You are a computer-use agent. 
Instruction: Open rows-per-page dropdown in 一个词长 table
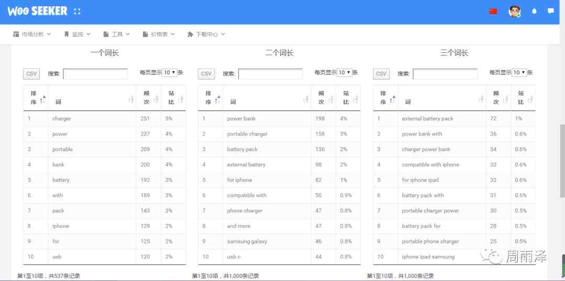coord(169,72)
